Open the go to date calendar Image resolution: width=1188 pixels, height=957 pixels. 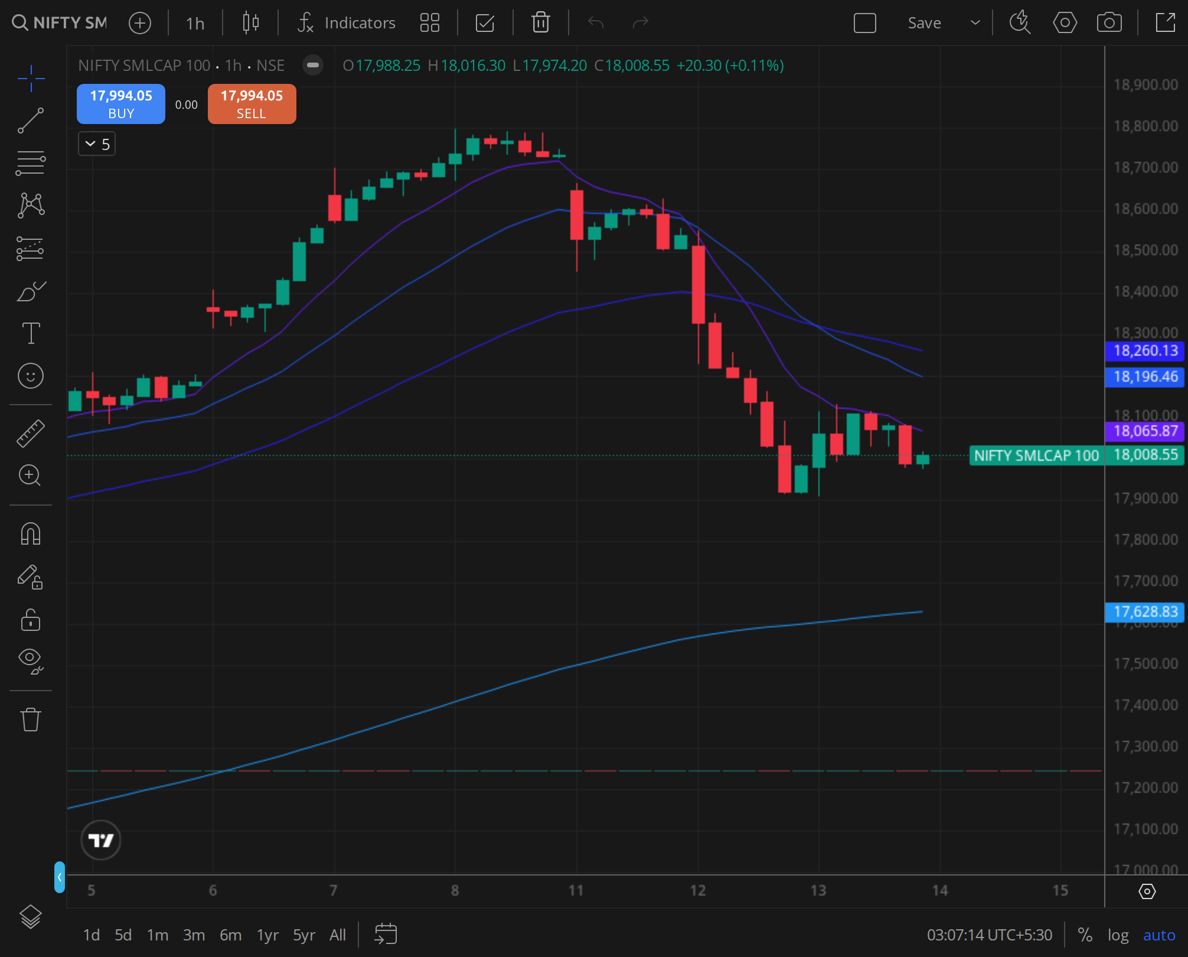[386, 935]
